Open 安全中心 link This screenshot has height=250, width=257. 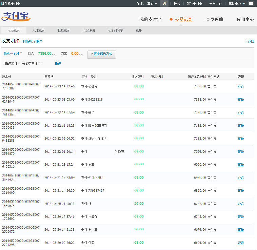click(x=215, y=3)
